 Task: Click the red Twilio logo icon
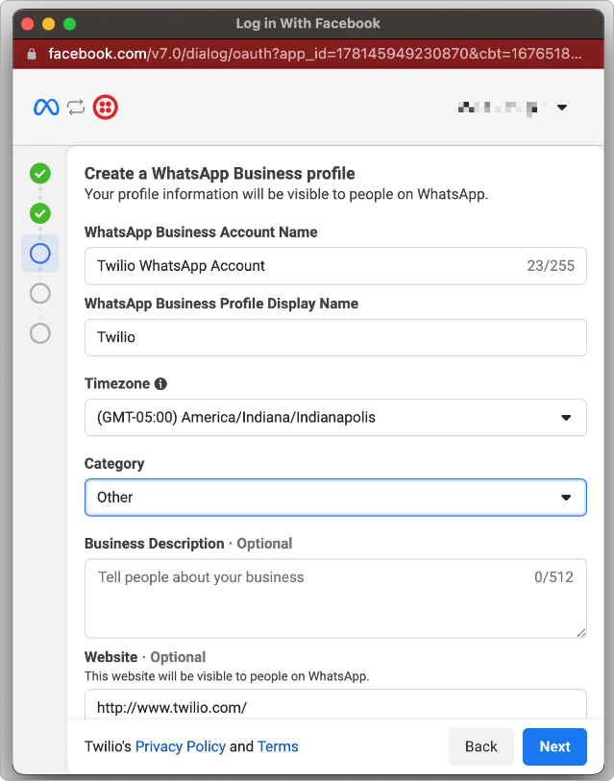pyautogui.click(x=105, y=107)
